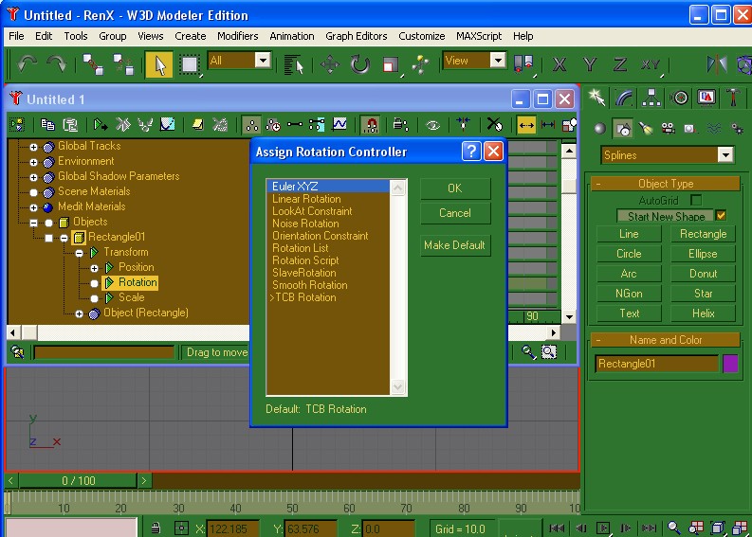Click the Donut shape button
The width and height of the screenshot is (752, 537).
[703, 274]
